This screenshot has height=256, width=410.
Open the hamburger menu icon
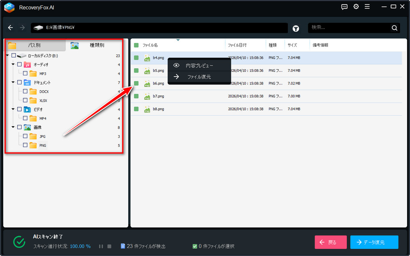(x=367, y=7)
